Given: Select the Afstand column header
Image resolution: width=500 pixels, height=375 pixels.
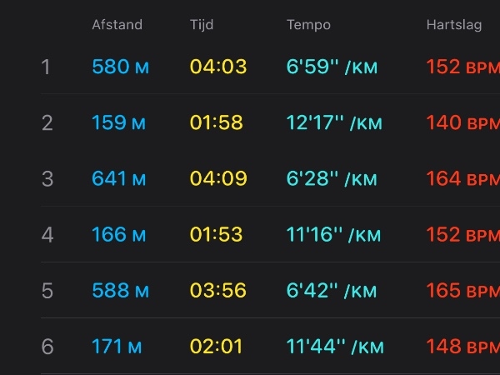Looking at the screenshot, I should tap(117, 25).
